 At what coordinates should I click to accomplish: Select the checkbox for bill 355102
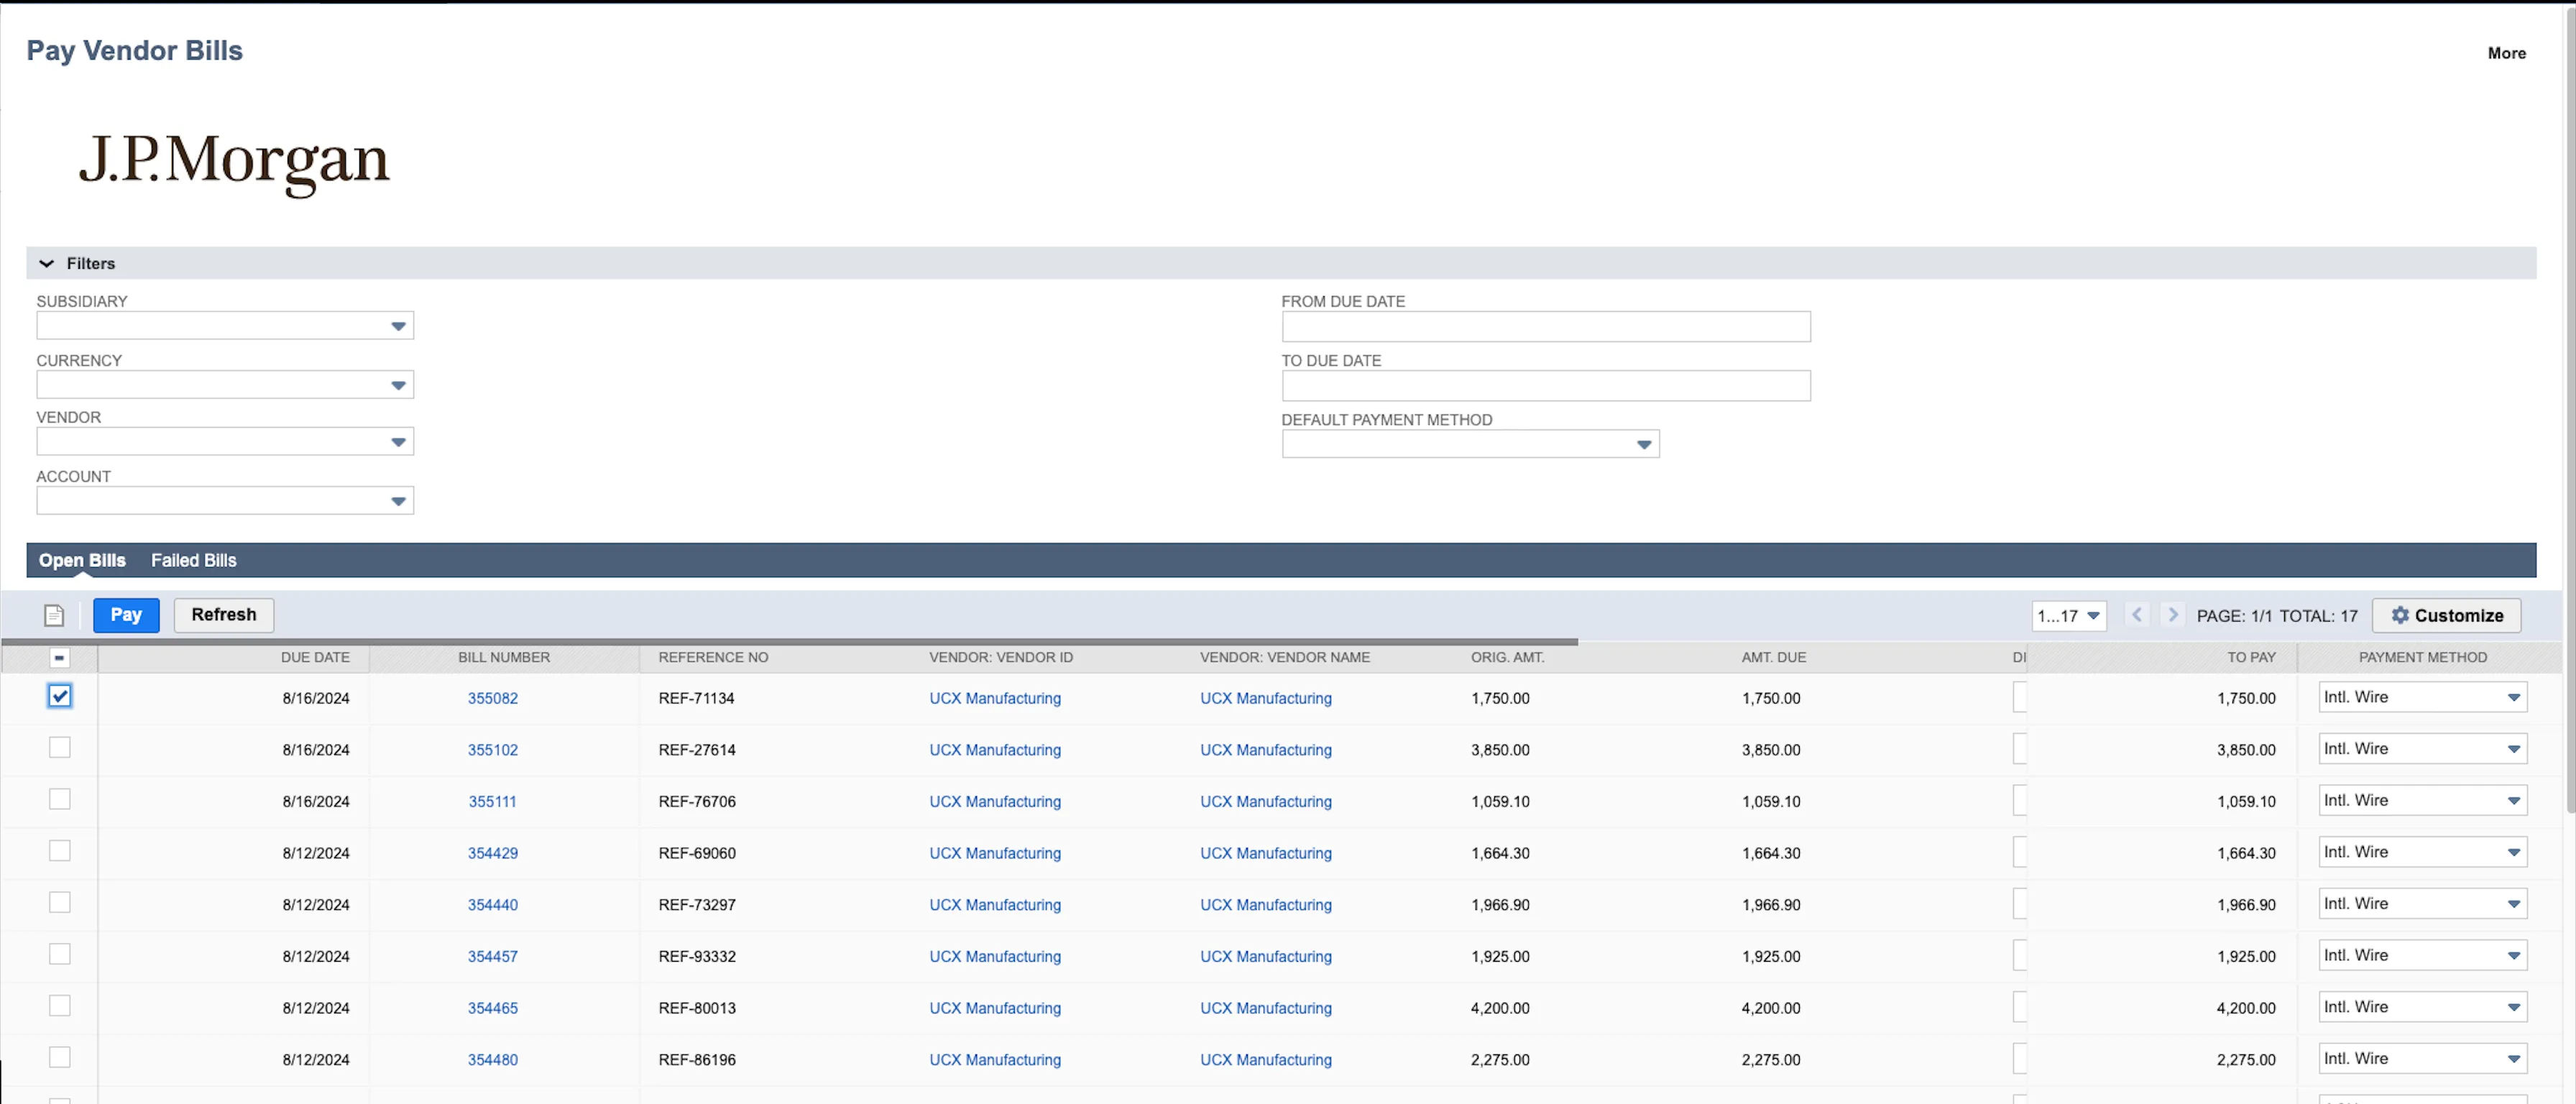pos(60,747)
